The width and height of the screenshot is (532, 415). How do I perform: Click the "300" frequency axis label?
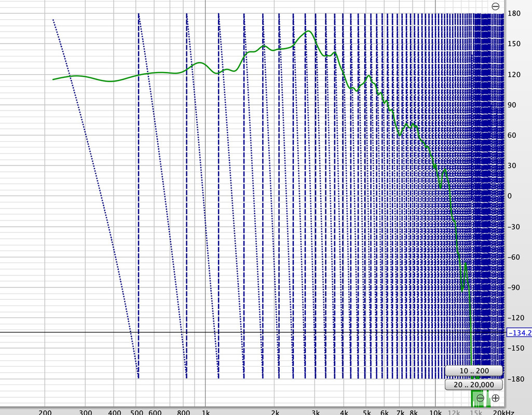coord(85,412)
